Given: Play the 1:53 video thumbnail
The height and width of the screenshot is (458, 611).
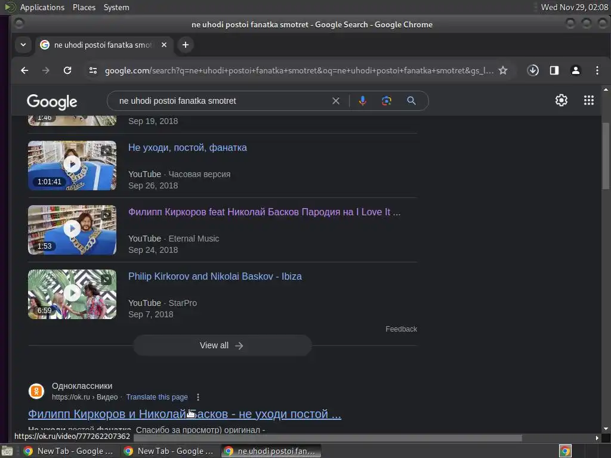Looking at the screenshot, I should 72,230.
